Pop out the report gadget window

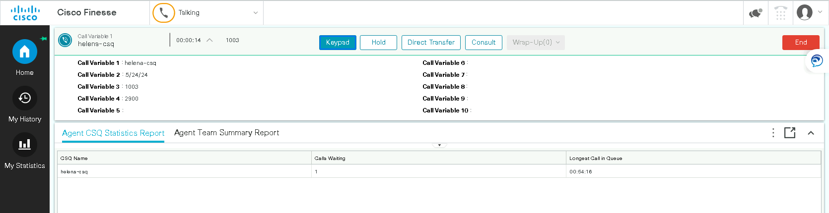click(x=790, y=133)
